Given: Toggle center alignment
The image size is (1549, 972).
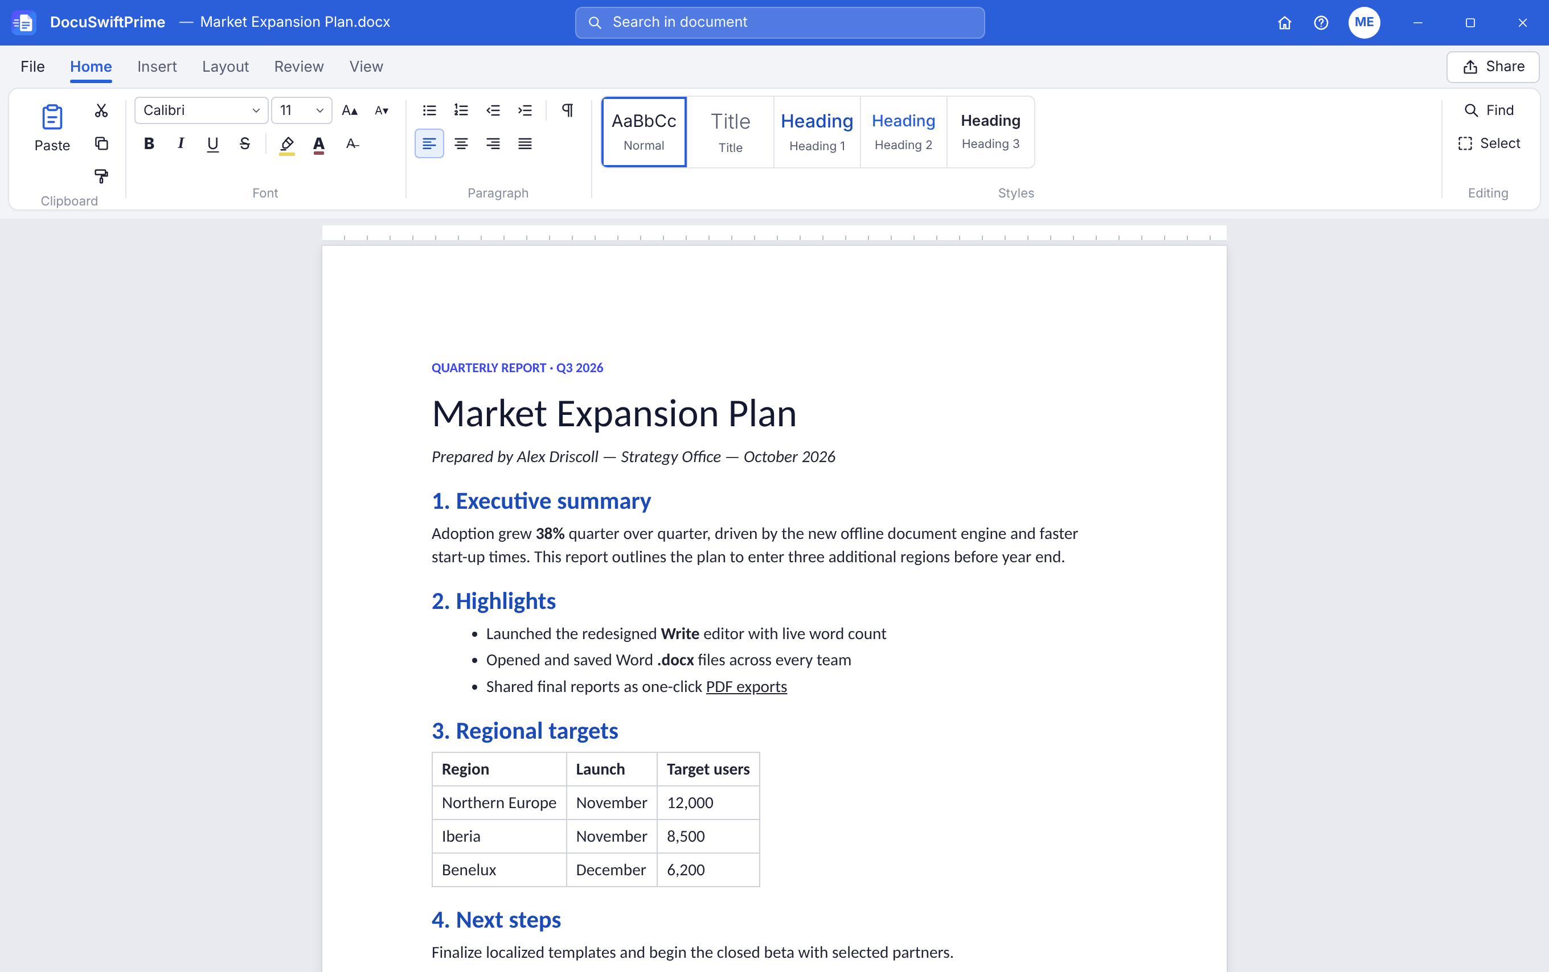Looking at the screenshot, I should [461, 143].
